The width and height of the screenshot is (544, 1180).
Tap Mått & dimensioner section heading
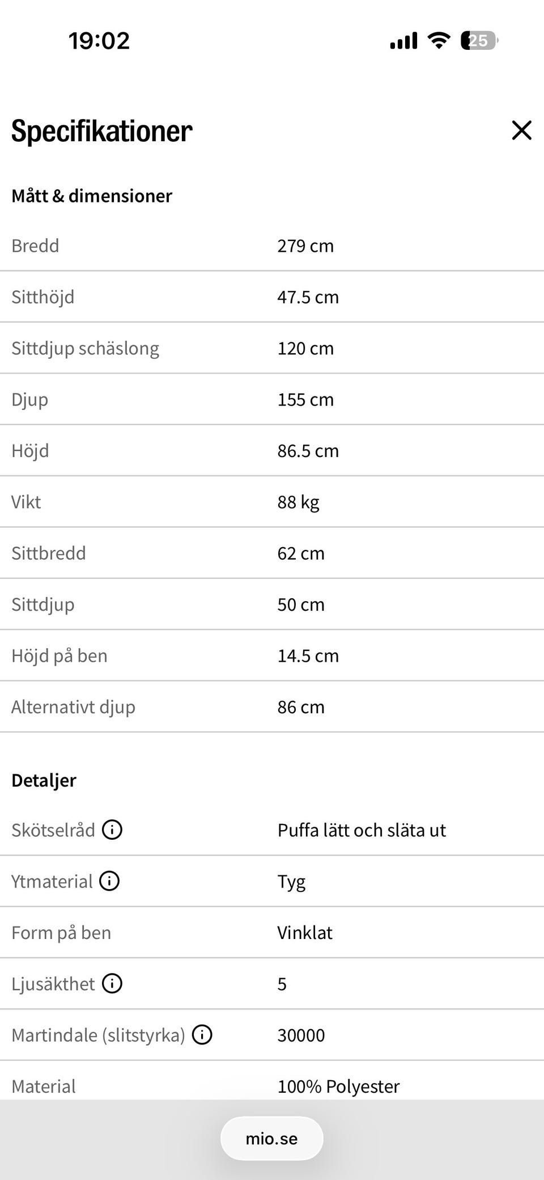pyautogui.click(x=92, y=196)
